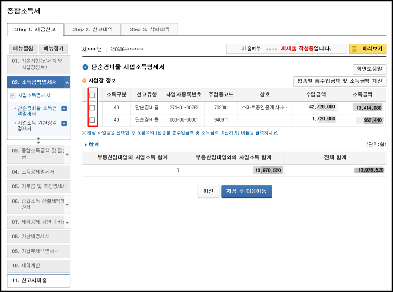
Task: Click the double down arrow below submenu
Action: pyautogui.click(x=38, y=140)
